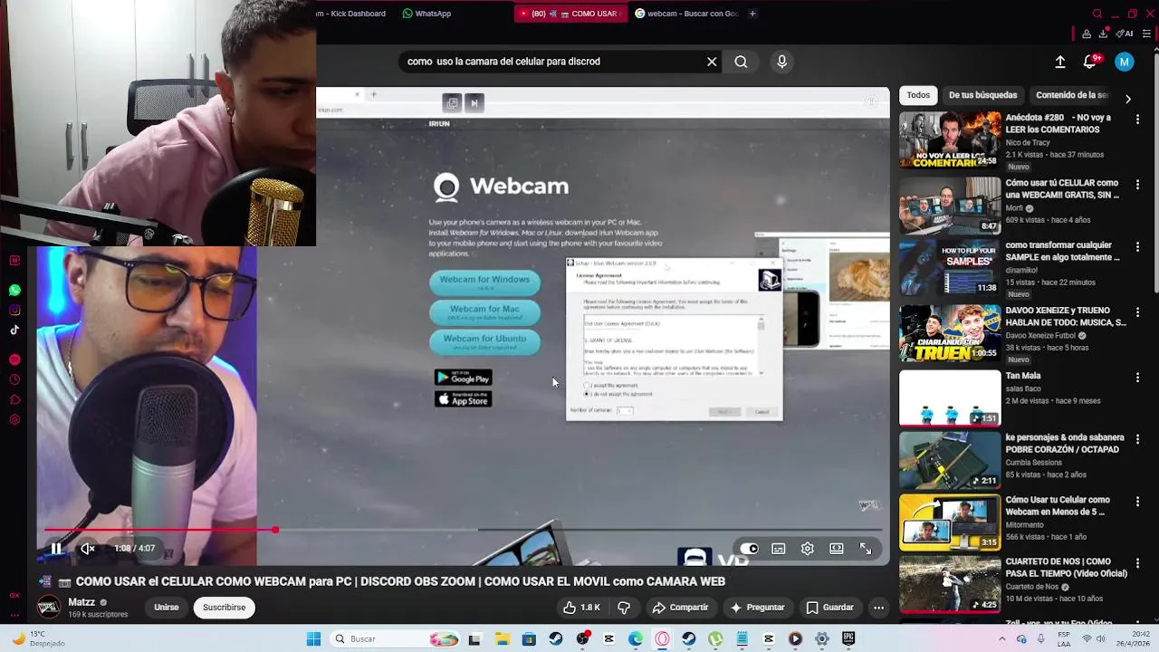Viewport: 1159px width, 652px height.
Task: Open more actions menu under the video
Action: [x=878, y=608]
